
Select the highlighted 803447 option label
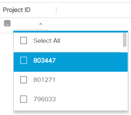click(45, 60)
